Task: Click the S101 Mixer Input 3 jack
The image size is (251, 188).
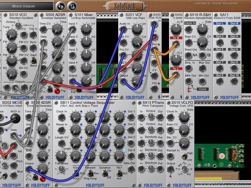Action: click(x=72, y=55)
